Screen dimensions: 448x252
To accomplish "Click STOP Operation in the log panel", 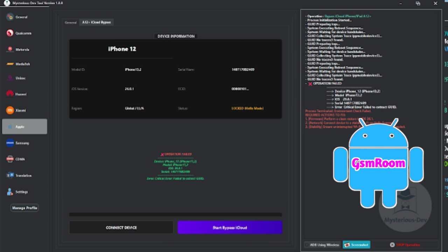I will point(405,245).
